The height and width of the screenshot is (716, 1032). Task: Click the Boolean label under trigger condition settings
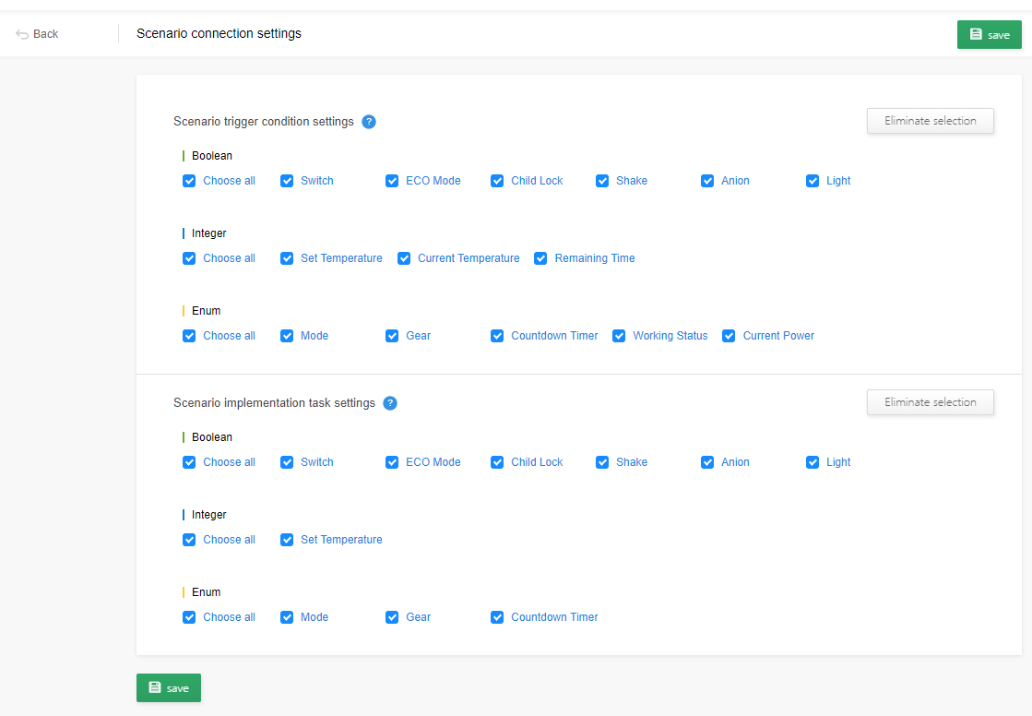212,156
